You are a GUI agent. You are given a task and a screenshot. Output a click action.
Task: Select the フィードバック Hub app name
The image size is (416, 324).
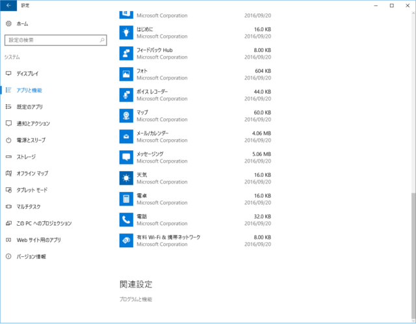(x=155, y=50)
